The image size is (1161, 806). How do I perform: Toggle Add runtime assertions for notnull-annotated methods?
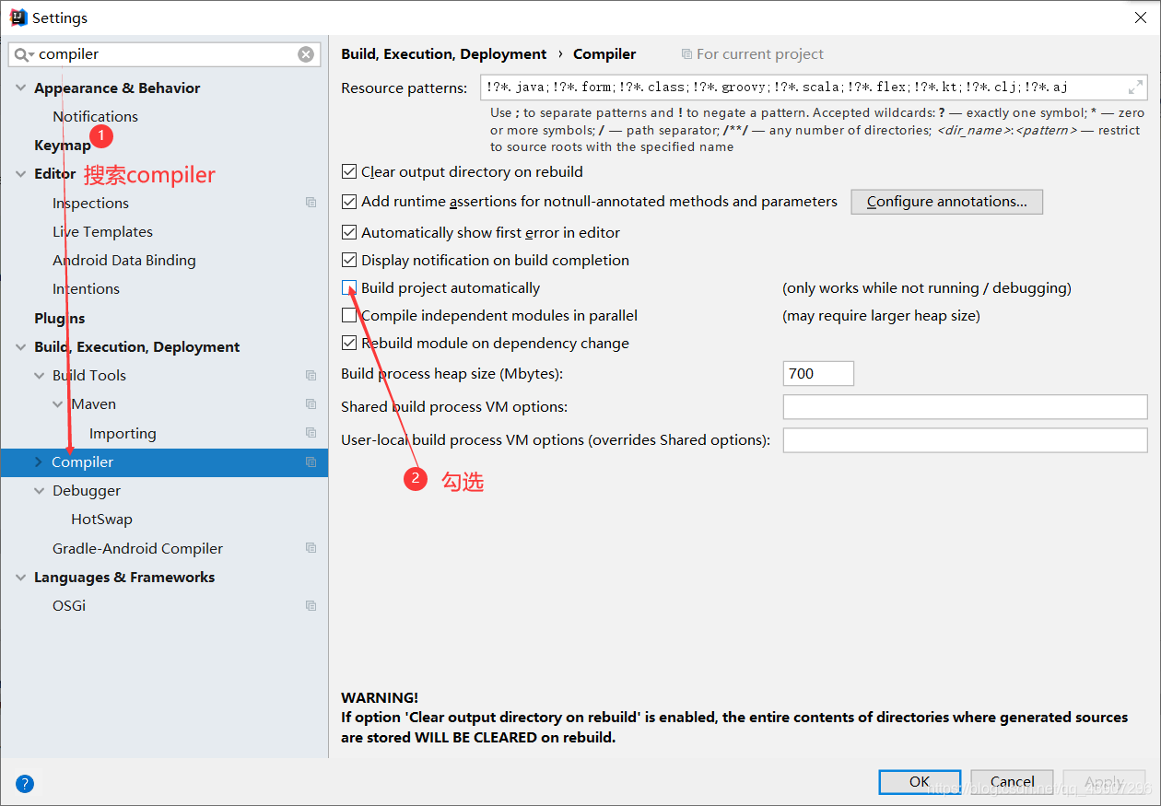click(x=349, y=201)
